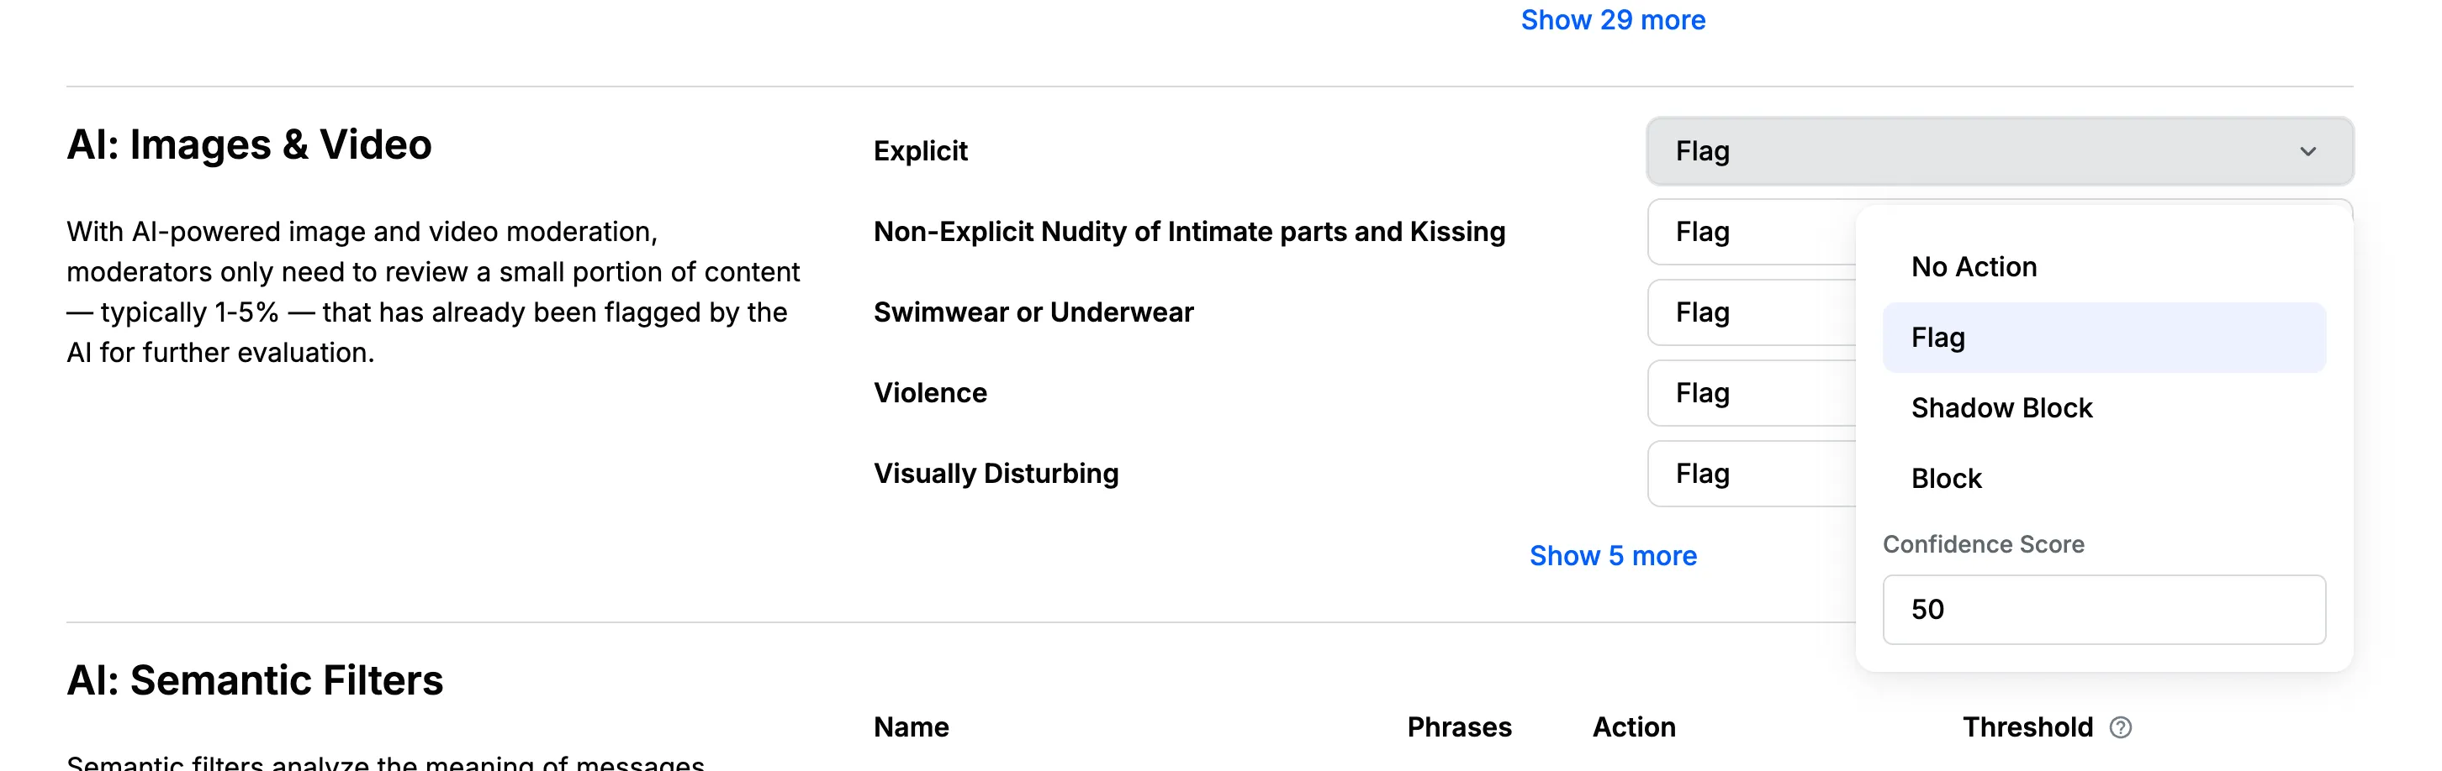This screenshot has height=771, width=2442.
Task: Select the No Action option
Action: (x=1974, y=267)
